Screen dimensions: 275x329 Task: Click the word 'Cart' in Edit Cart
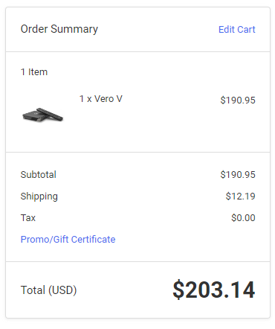246,30
